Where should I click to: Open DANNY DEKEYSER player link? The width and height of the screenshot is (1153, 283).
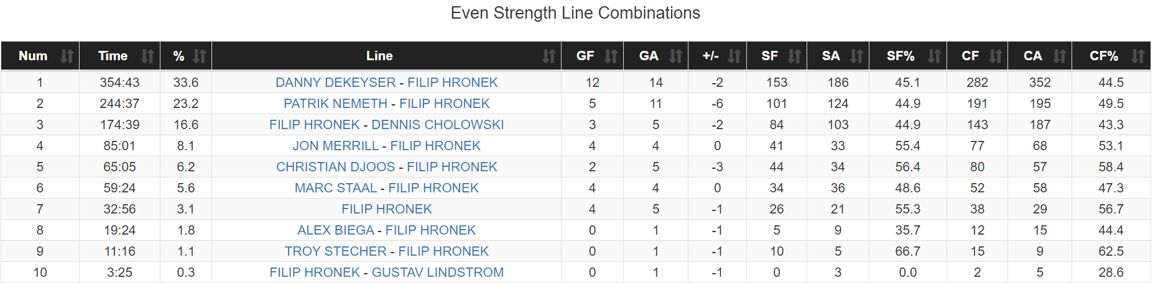(335, 83)
